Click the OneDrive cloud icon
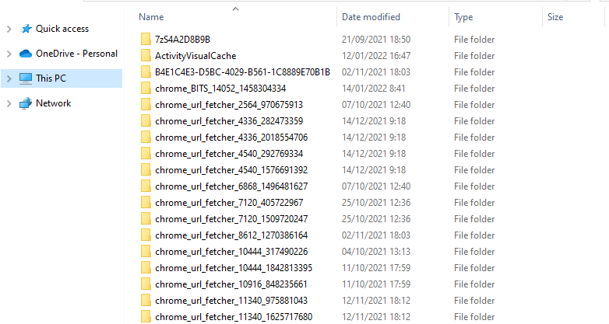 coord(26,54)
